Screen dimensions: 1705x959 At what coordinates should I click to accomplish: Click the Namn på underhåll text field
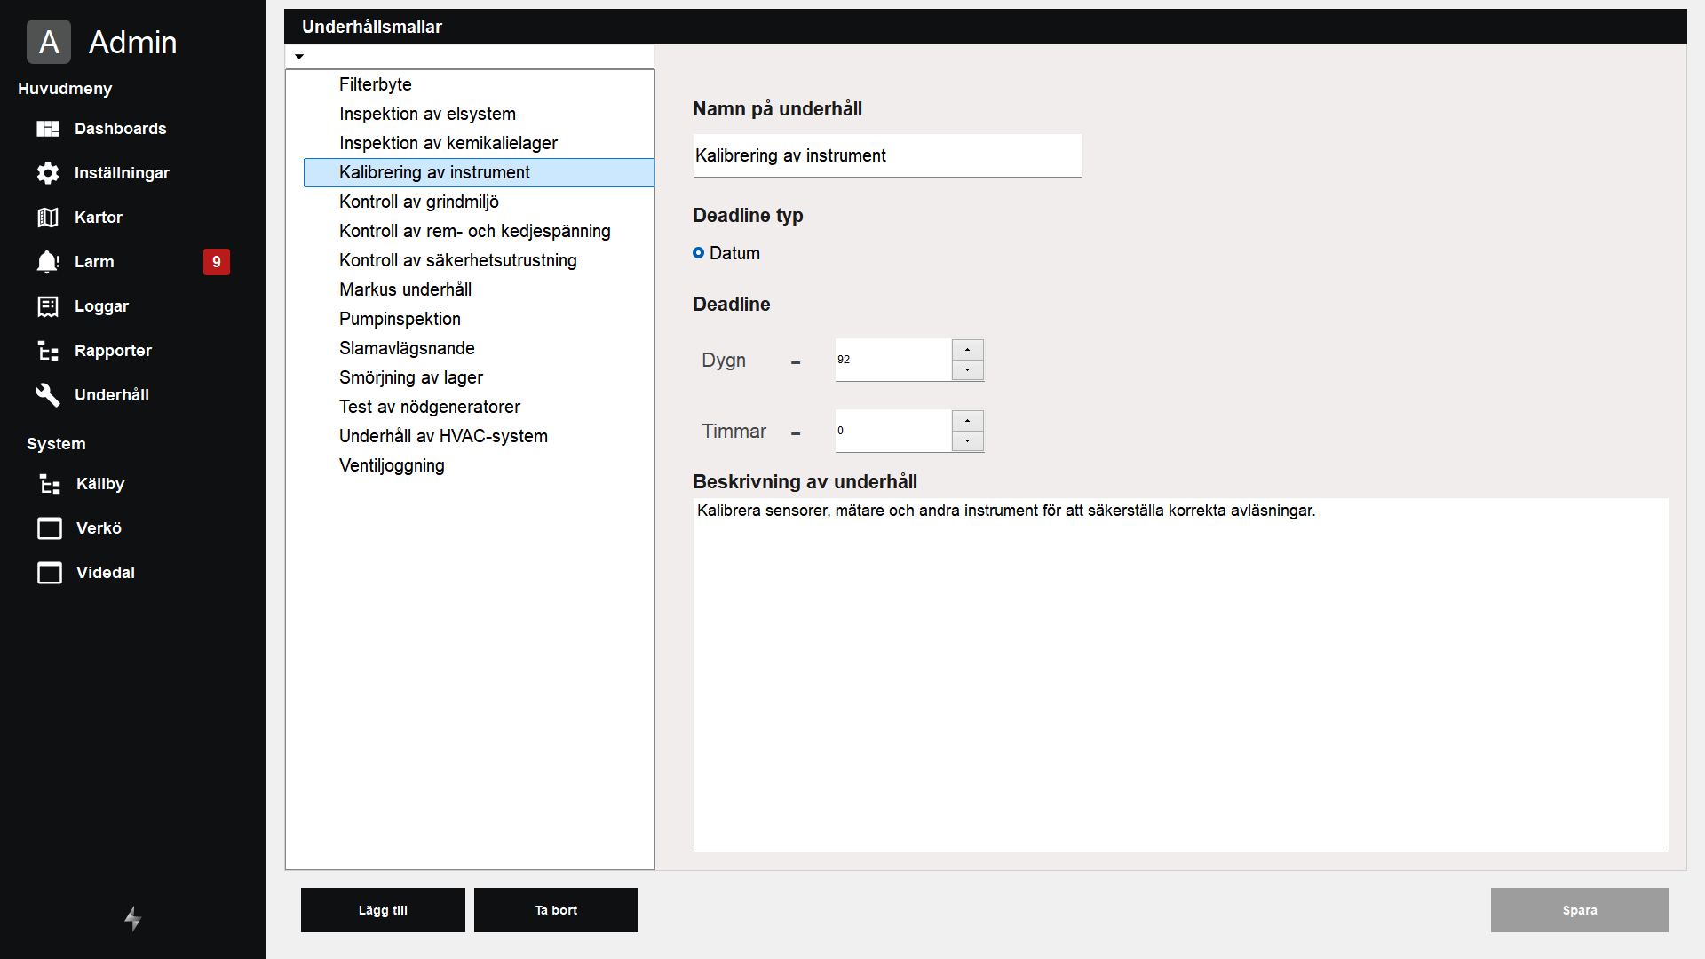[x=886, y=155]
